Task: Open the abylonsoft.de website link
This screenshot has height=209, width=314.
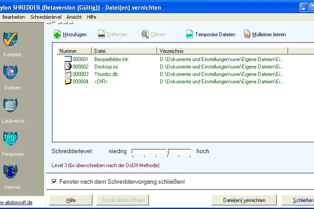Action: (x=16, y=202)
